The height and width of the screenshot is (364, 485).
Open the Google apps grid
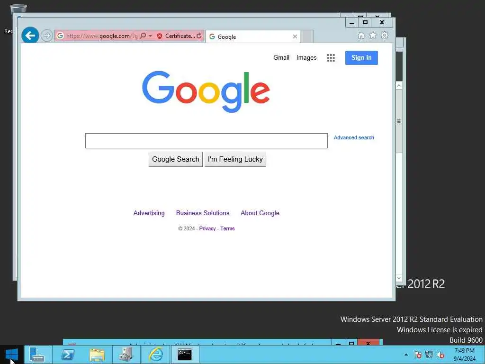pos(331,57)
